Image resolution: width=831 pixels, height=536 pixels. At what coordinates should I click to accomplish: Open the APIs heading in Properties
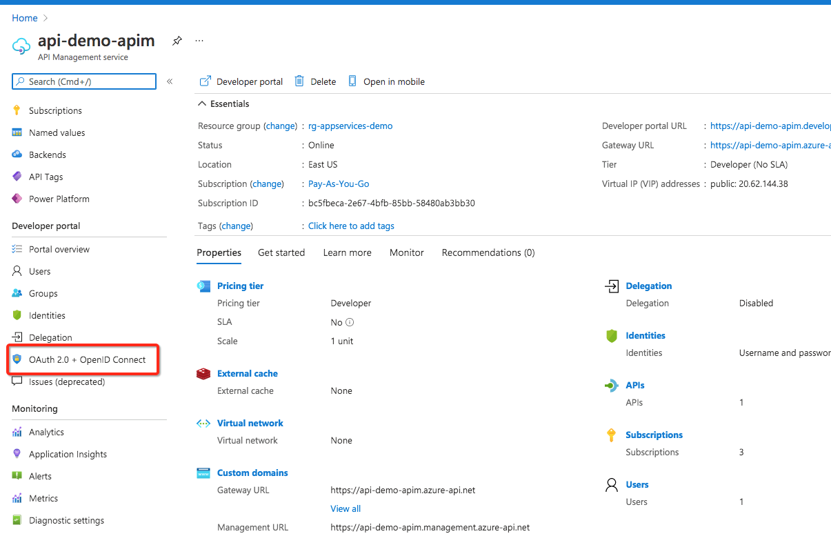tap(635, 385)
